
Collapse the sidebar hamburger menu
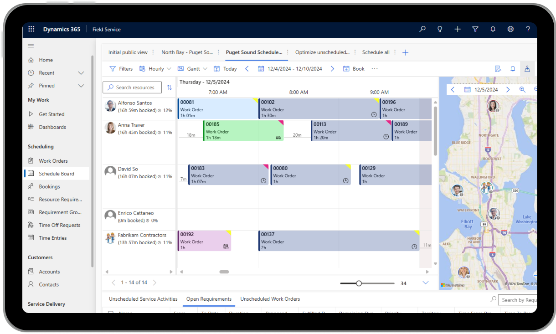(31, 46)
